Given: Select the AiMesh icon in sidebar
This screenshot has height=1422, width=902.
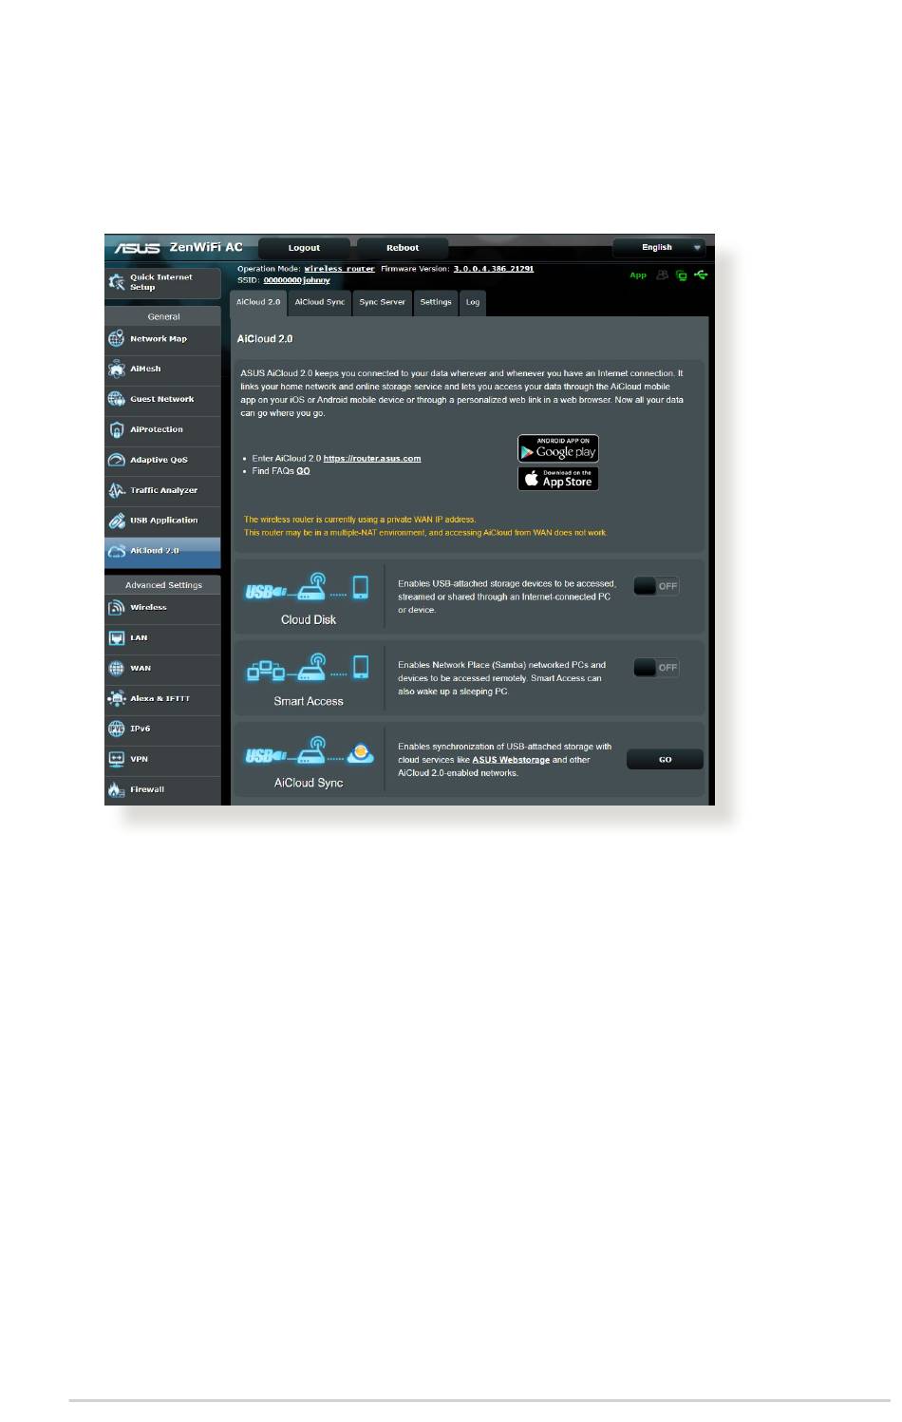Looking at the screenshot, I should [x=117, y=369].
